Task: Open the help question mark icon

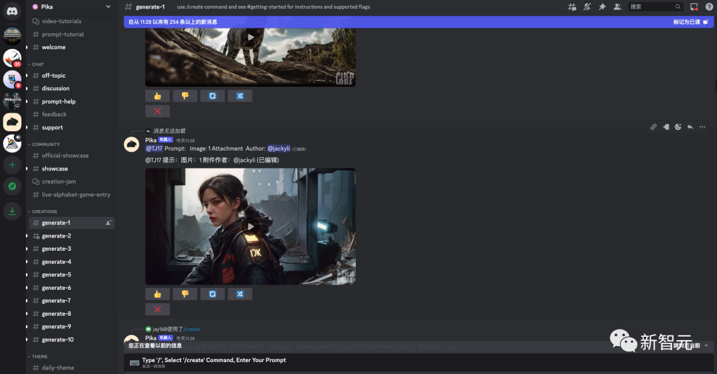Action: click(709, 7)
